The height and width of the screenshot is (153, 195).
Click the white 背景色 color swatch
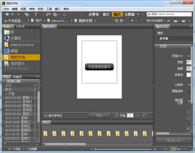(188, 75)
